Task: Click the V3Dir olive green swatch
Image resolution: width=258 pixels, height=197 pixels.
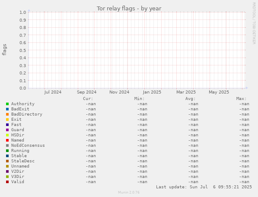Action: click(7, 177)
